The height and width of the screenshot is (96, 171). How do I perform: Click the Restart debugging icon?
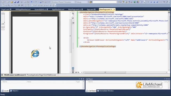(157, 2)
